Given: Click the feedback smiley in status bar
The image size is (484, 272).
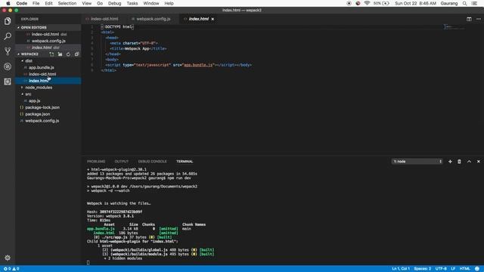Looking at the screenshot, I should click(x=477, y=269).
